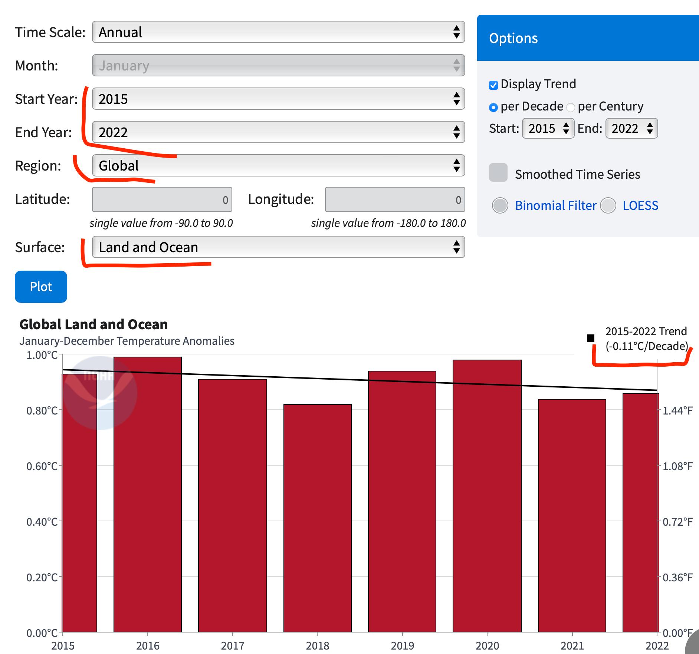This screenshot has height=654, width=699.
Task: Open the trend Start year selector
Action: [x=548, y=129]
